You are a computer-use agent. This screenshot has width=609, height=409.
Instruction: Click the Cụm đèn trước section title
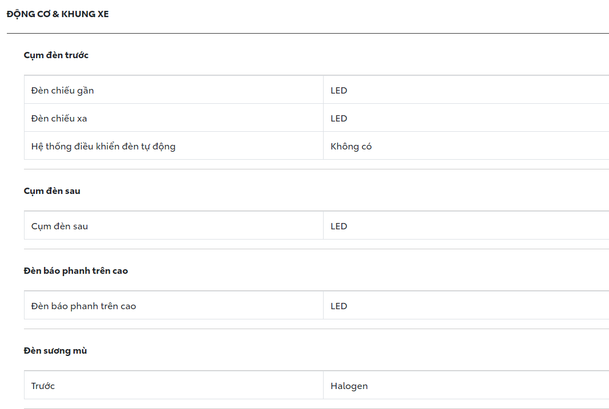[56, 55]
